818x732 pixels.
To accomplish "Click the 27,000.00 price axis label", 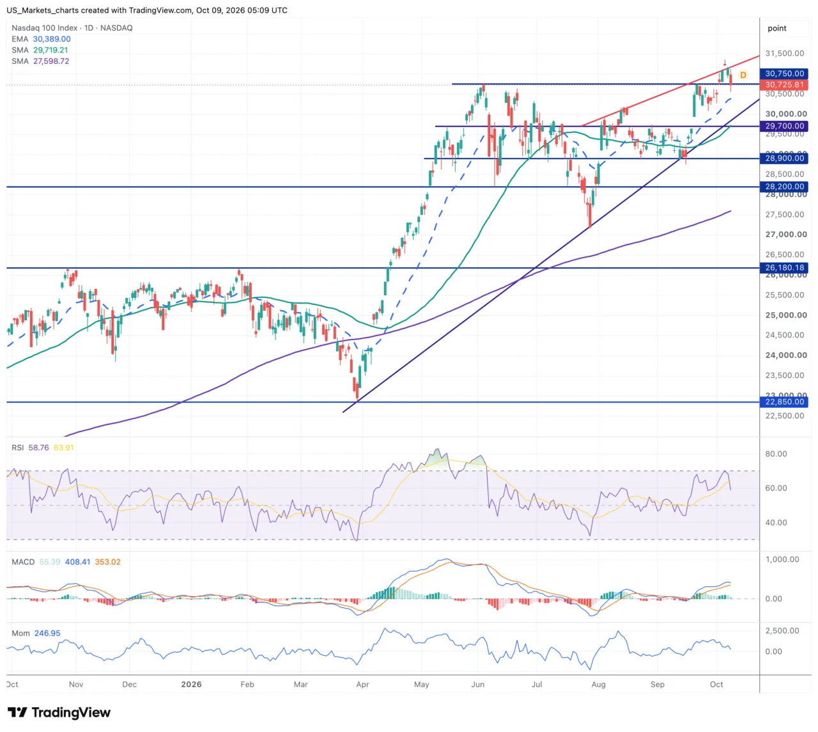I will coord(786,235).
